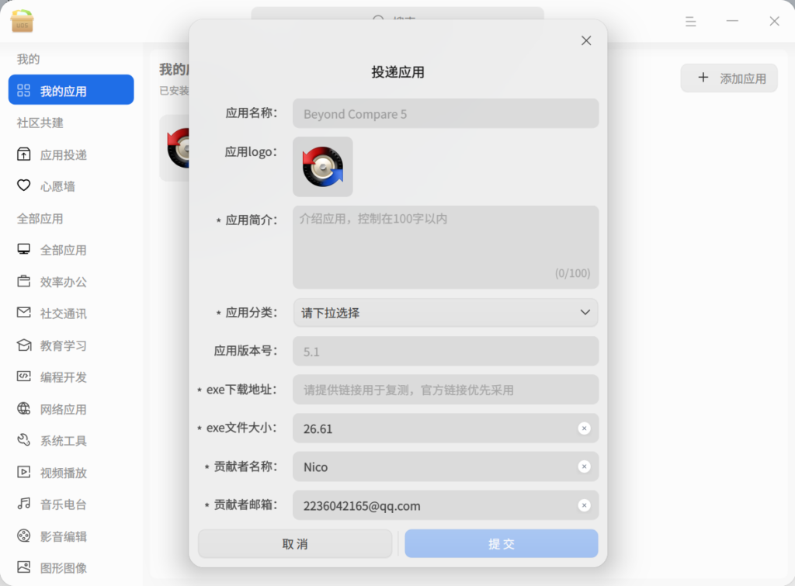795x586 pixels.
Task: Click the 心愿墙 heart icon
Action: 24,186
